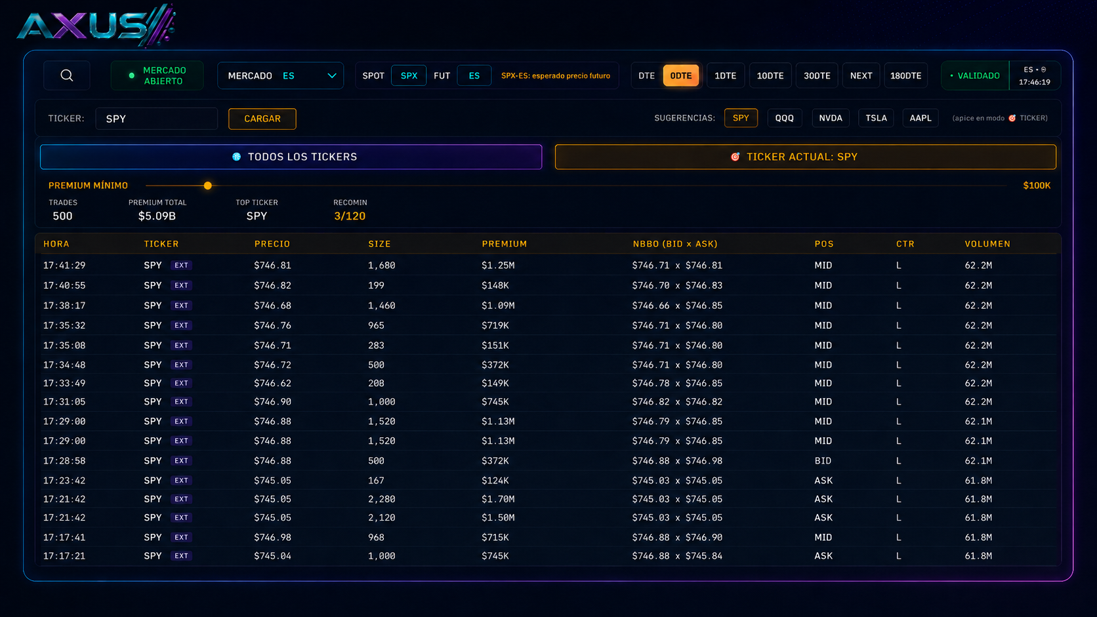Viewport: 1097px width, 617px height.
Task: Click the VALIDADO status badge
Action: coord(975,75)
